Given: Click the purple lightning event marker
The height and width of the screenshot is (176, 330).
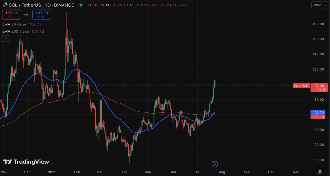Looking at the screenshot, I should tap(215, 164).
